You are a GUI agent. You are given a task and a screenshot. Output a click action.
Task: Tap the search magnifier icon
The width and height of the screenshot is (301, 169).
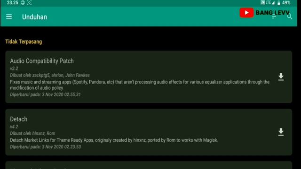coord(290,17)
